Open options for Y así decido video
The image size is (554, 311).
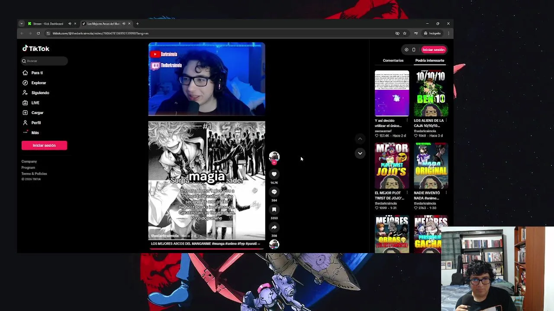(407, 121)
